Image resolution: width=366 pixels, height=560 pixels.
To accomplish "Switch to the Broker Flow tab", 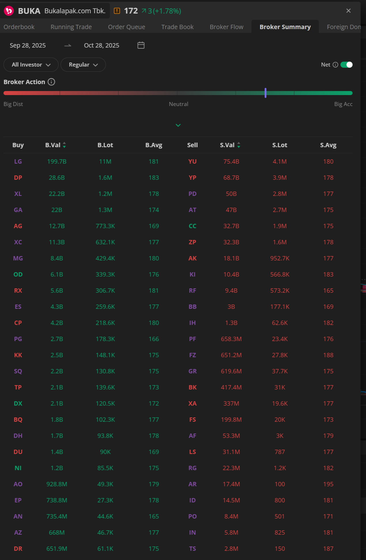I will (227, 27).
